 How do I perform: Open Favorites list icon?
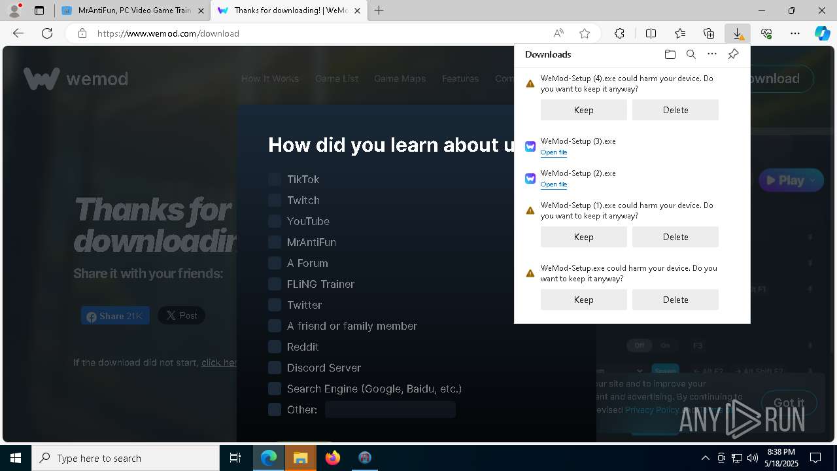(680, 33)
